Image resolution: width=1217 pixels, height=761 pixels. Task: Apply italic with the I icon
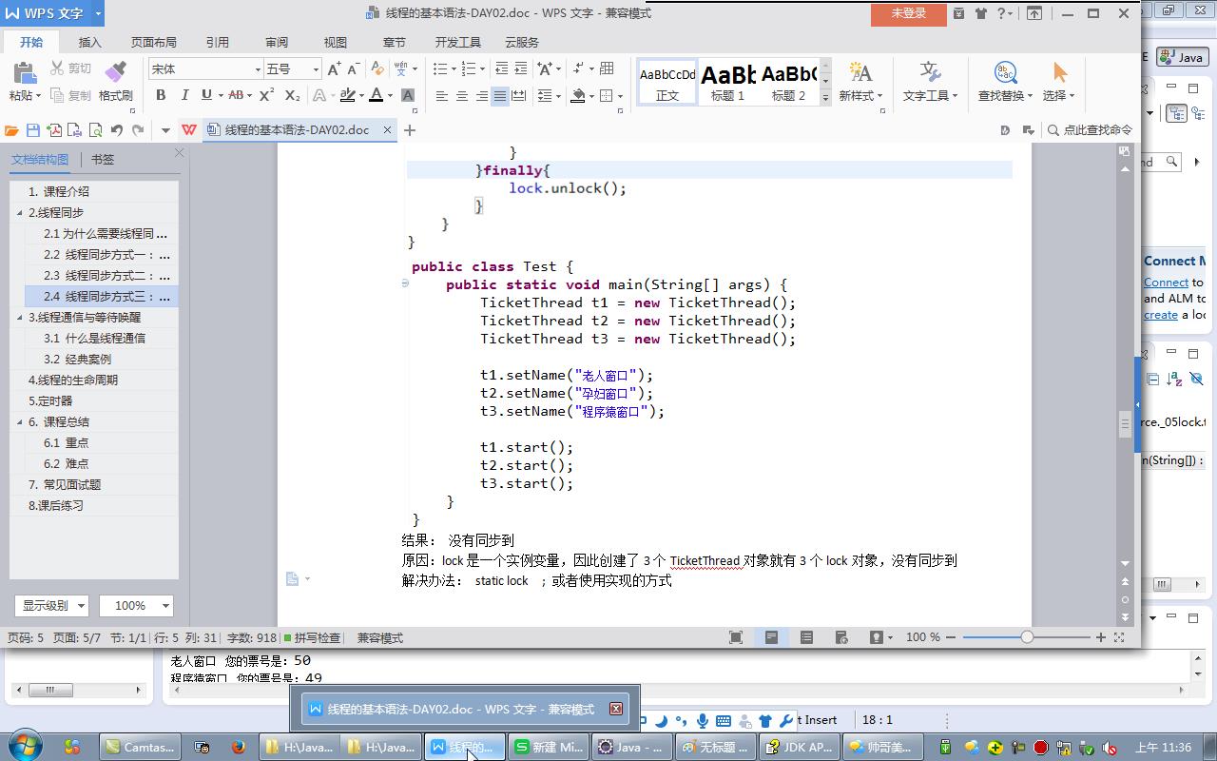tap(184, 95)
